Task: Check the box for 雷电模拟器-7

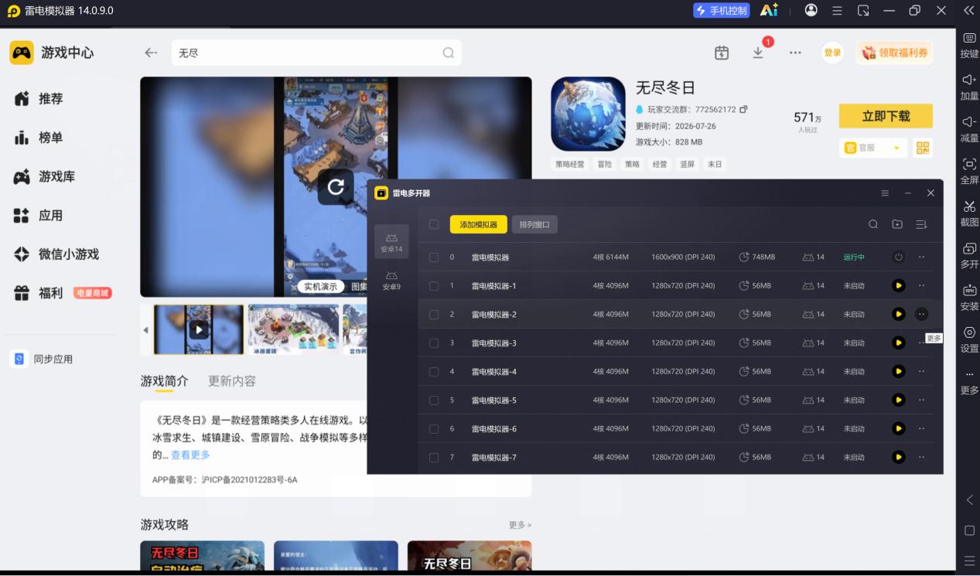Action: [434, 457]
